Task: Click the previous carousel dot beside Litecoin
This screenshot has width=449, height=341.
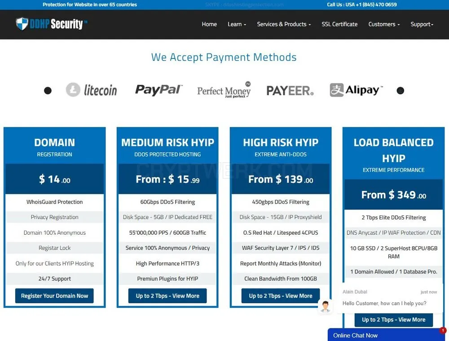Action: pyautogui.click(x=48, y=91)
